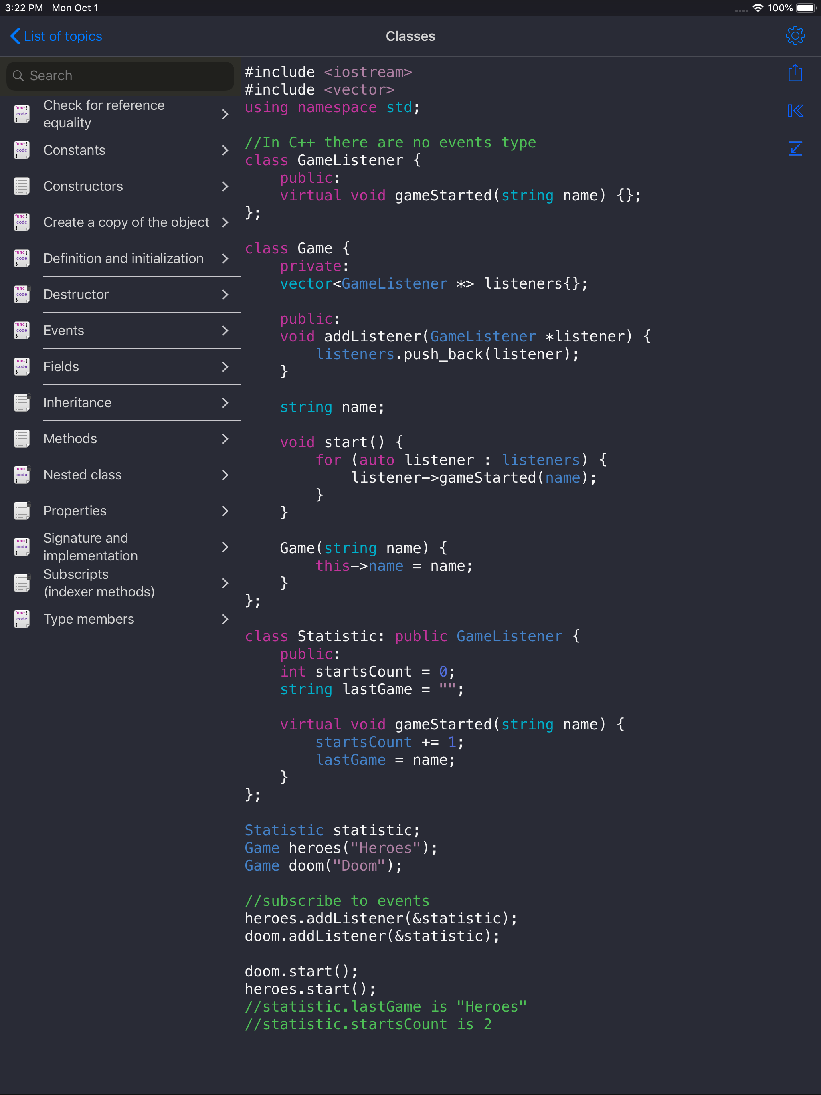Click the Events func code icon
821x1095 pixels.
coord(22,330)
